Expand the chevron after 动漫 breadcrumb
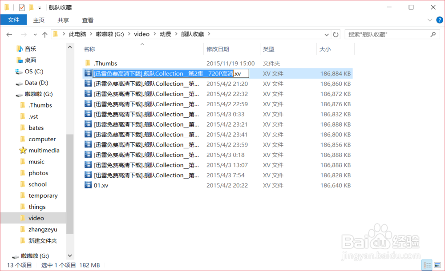This screenshot has height=271, width=445. coord(176,34)
